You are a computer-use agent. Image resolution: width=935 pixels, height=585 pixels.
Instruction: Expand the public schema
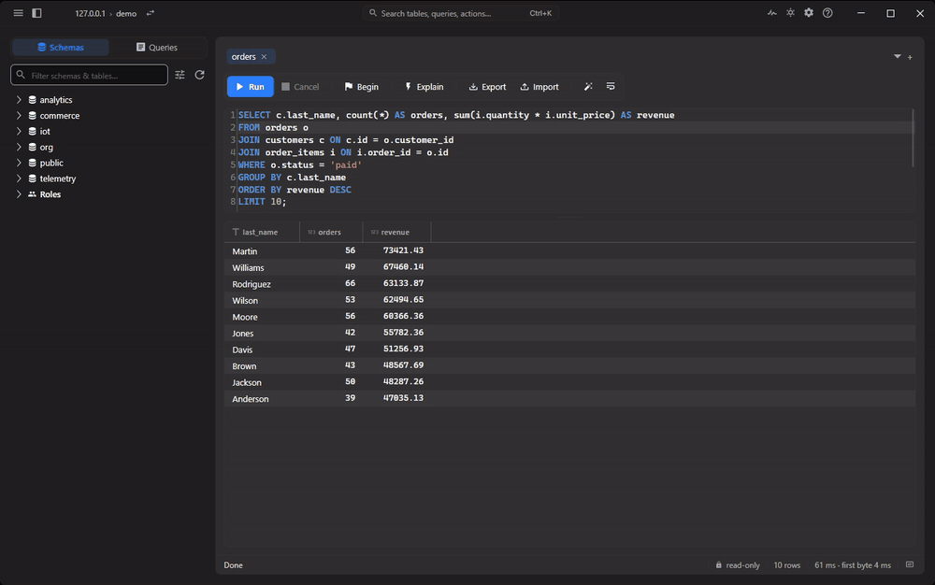[x=19, y=163]
